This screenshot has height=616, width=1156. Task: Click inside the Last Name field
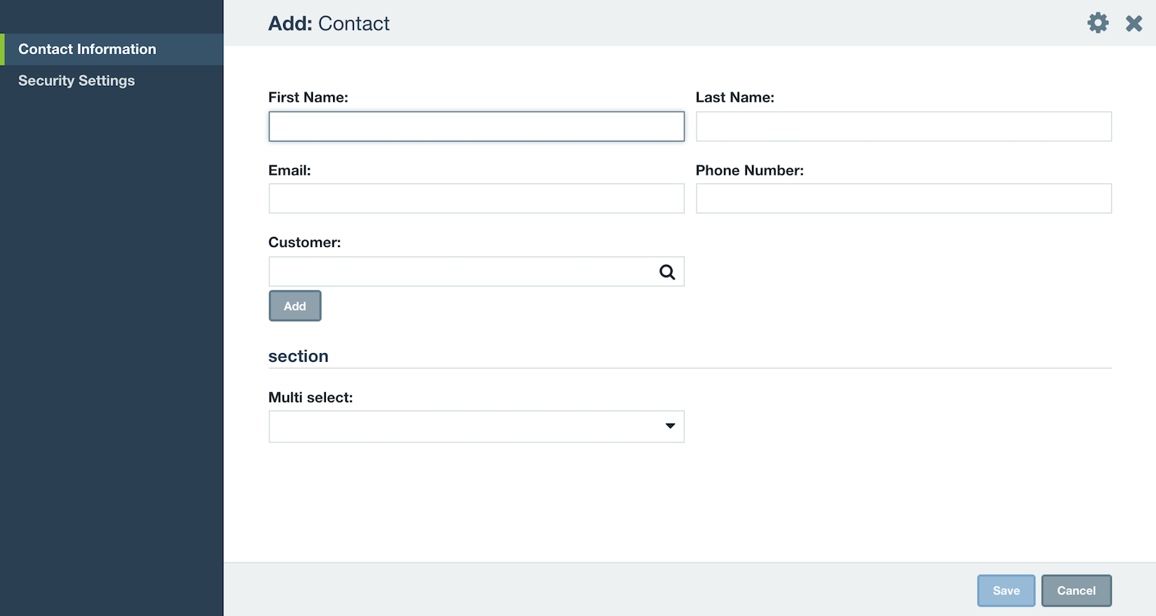pyautogui.click(x=903, y=126)
